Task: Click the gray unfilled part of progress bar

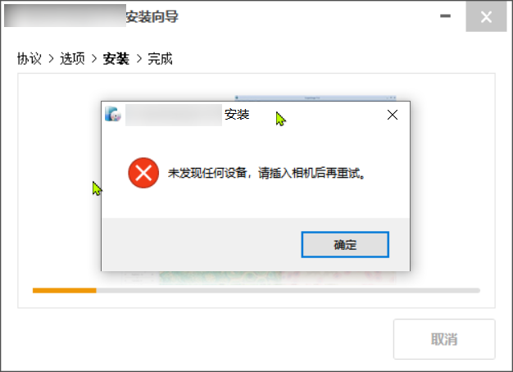Action: pyautogui.click(x=288, y=291)
